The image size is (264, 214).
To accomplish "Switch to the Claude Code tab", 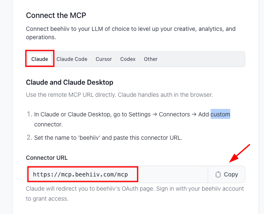I will pos(72,59).
